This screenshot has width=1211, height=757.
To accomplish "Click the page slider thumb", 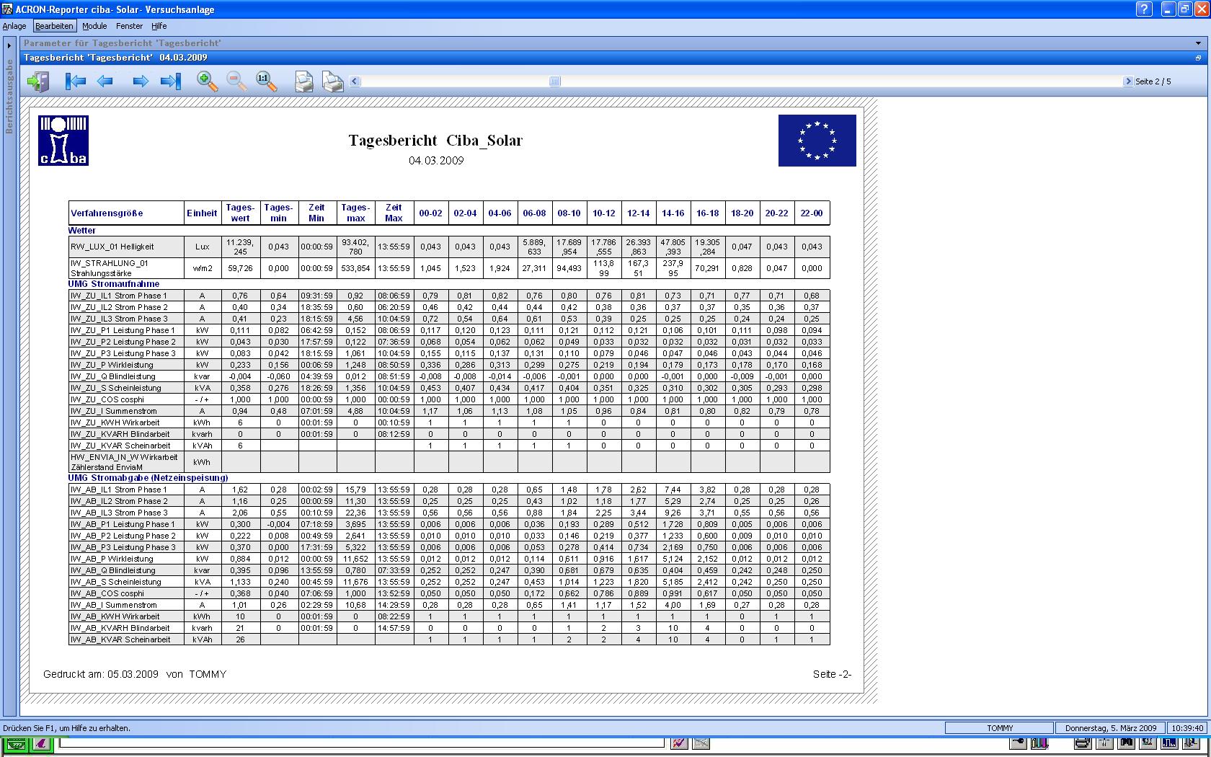I will click(x=554, y=81).
